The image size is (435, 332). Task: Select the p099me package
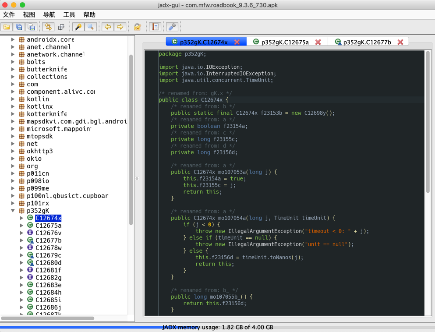pyautogui.click(x=38, y=188)
